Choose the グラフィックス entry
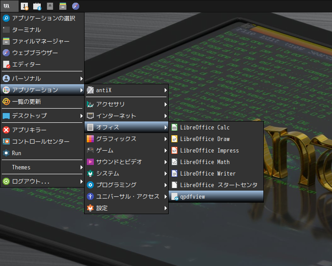332x266 pixels. (x=127, y=139)
